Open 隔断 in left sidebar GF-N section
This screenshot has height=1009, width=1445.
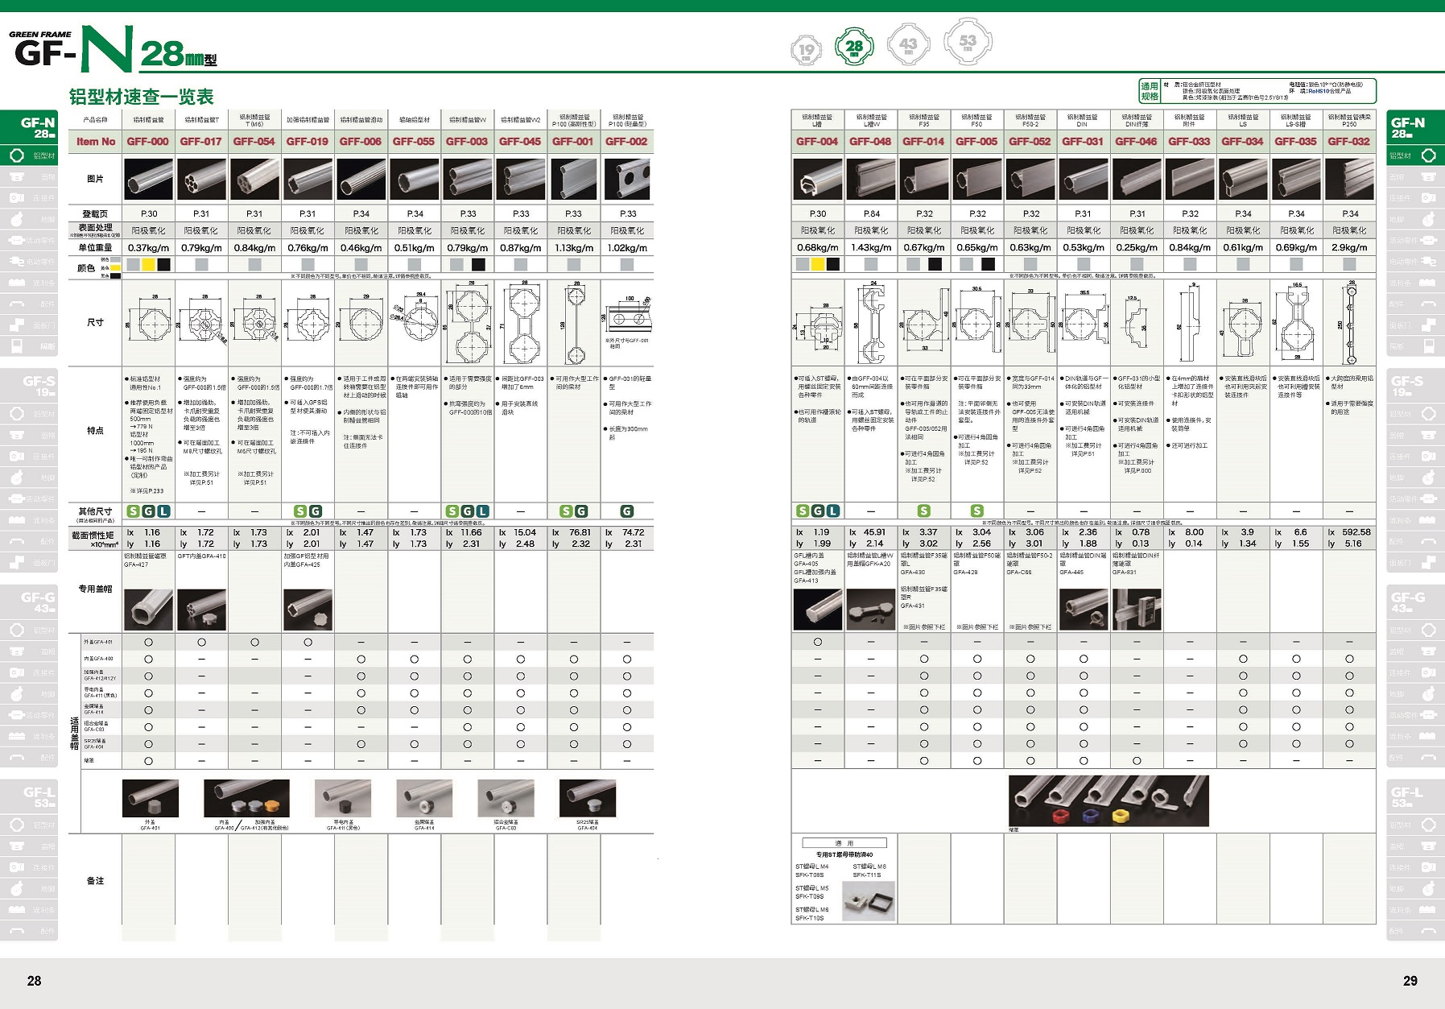[29, 346]
